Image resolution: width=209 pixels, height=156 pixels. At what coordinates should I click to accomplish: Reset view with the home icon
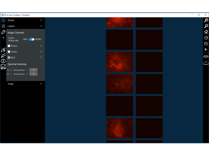coord(206,32)
